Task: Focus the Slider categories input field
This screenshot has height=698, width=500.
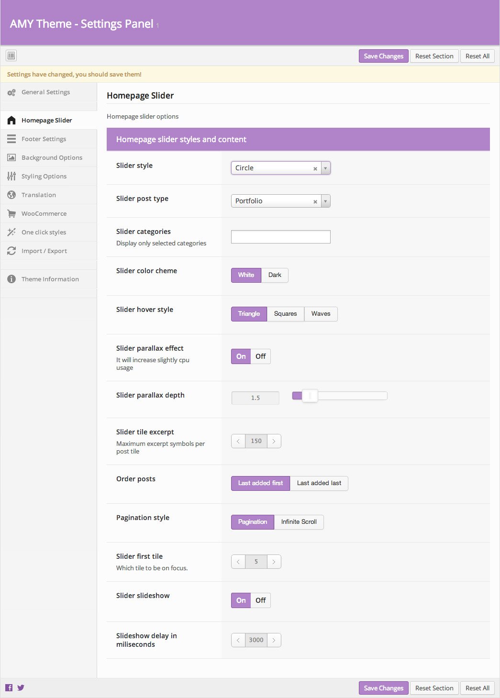Action: (x=280, y=237)
